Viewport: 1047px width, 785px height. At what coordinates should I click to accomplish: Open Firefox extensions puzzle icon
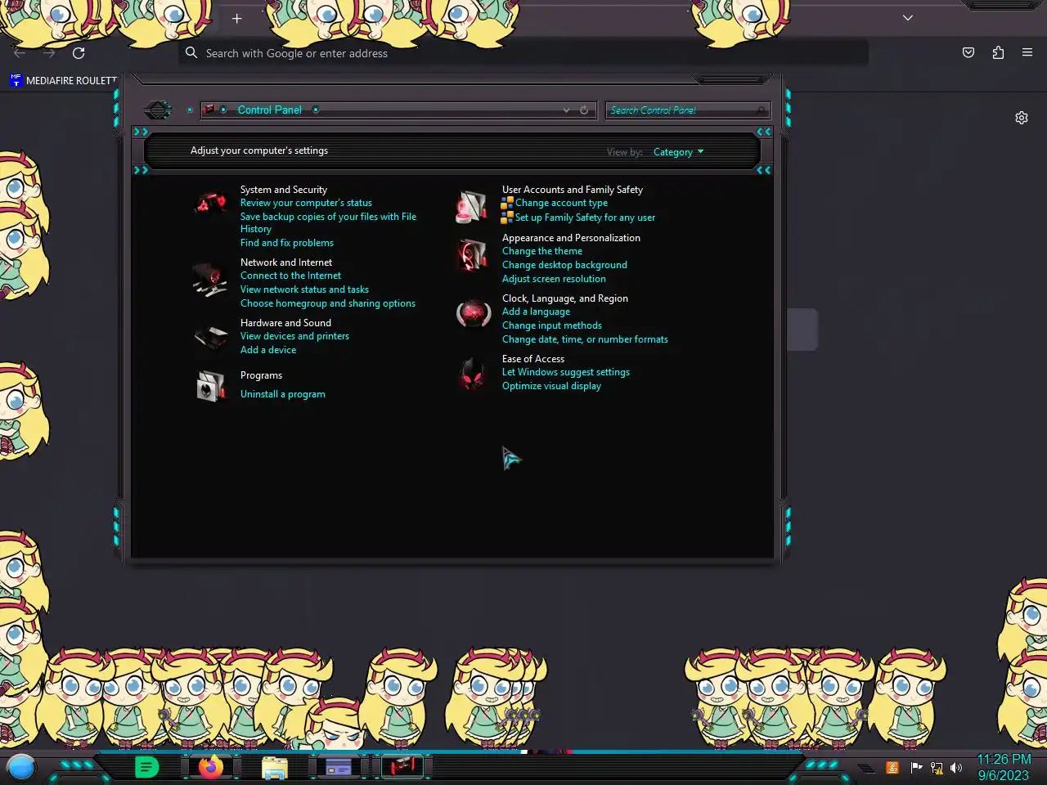coord(998,52)
